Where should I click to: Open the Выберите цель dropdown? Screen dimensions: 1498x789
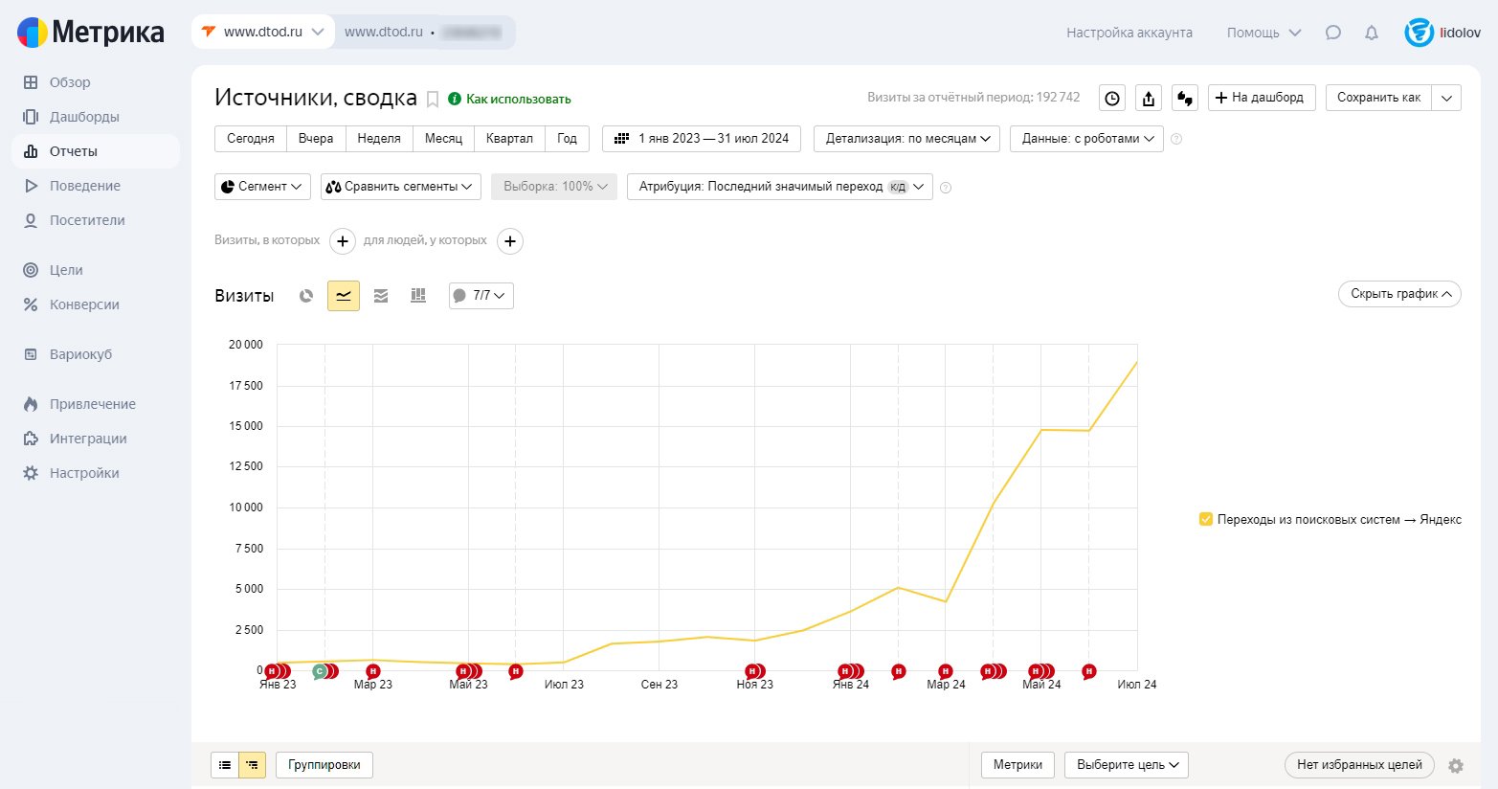1127,765
